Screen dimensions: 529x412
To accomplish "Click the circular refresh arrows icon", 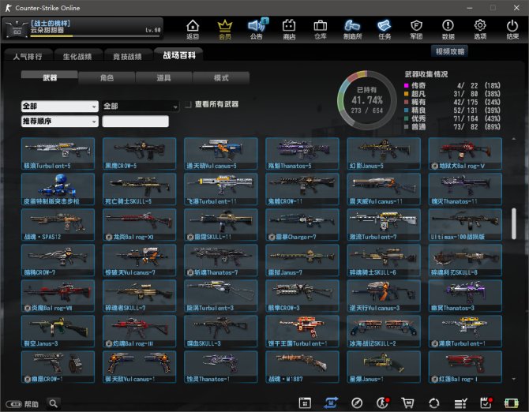I will click(x=434, y=403).
